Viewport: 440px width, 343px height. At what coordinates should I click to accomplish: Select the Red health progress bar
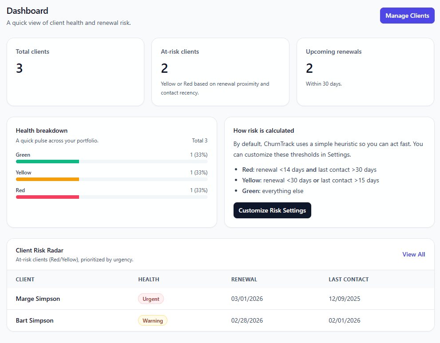[111, 197]
